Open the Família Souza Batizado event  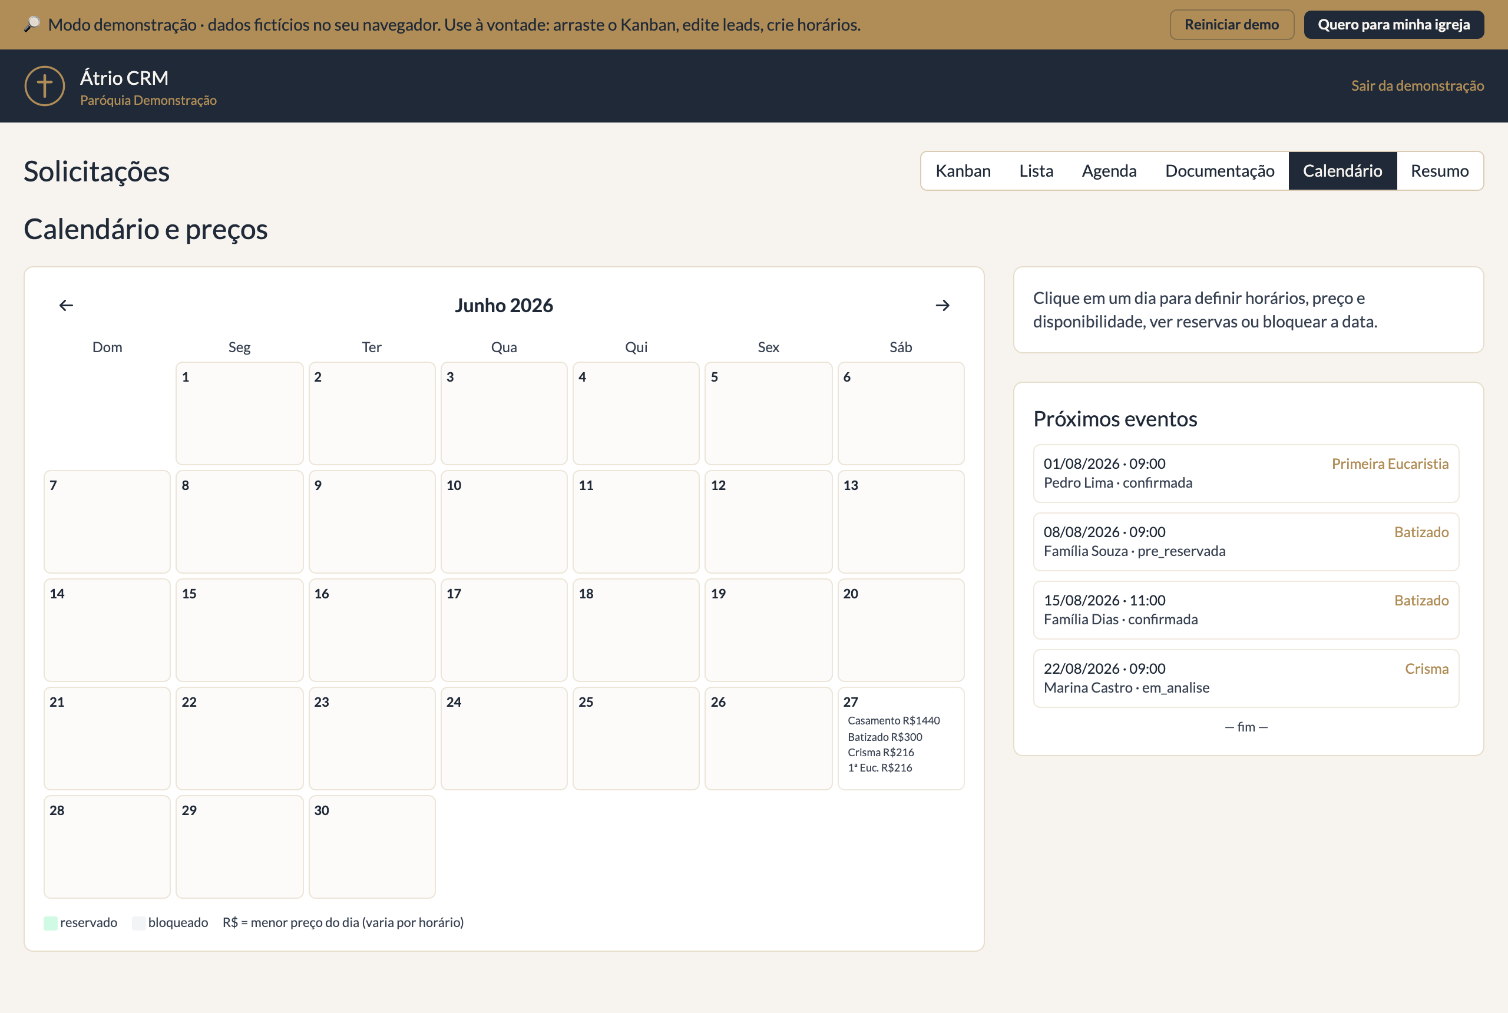click(x=1246, y=541)
